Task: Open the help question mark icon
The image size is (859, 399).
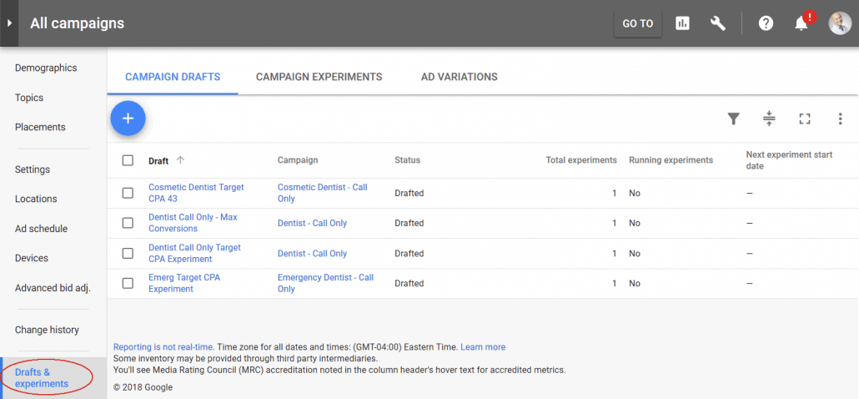Action: coord(766,23)
